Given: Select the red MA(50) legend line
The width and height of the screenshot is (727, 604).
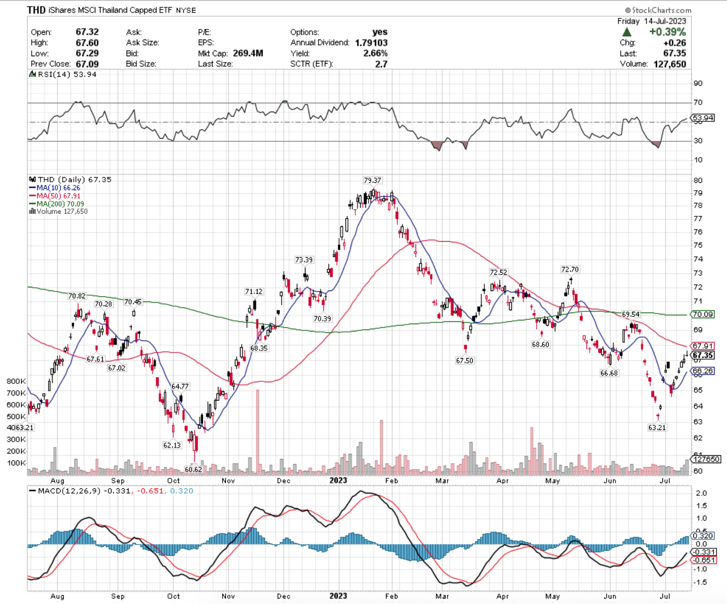Looking at the screenshot, I should tap(32, 196).
